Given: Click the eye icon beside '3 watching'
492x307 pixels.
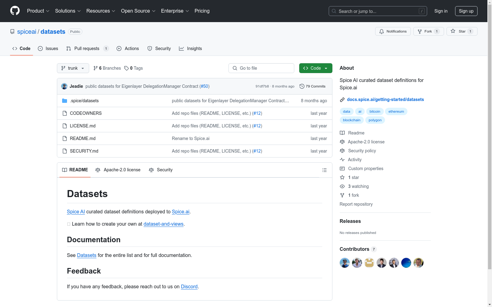Looking at the screenshot, I should pyautogui.click(x=342, y=186).
